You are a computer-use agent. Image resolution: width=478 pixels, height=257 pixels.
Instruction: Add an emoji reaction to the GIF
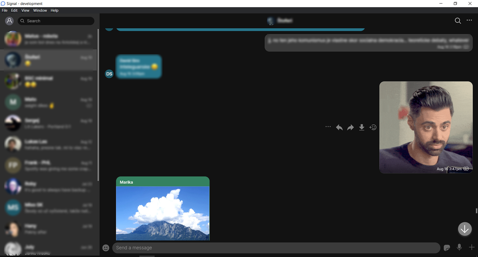pos(373,127)
